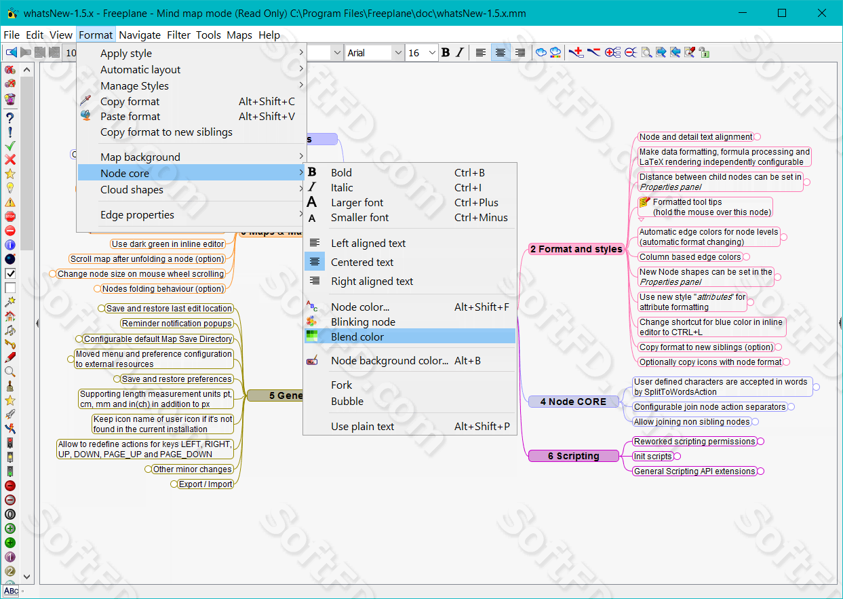Toggle the unchecked box icon in sidebar
Image resolution: width=843 pixels, height=599 pixels.
pos(10,288)
